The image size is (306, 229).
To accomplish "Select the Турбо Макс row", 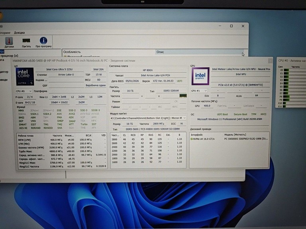I will click(x=62, y=151).
